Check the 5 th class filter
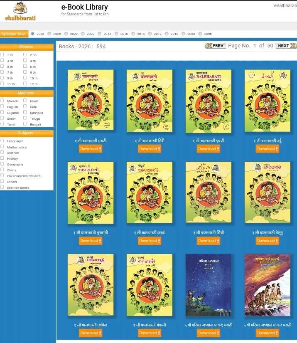297x343 pixels. 2,66
